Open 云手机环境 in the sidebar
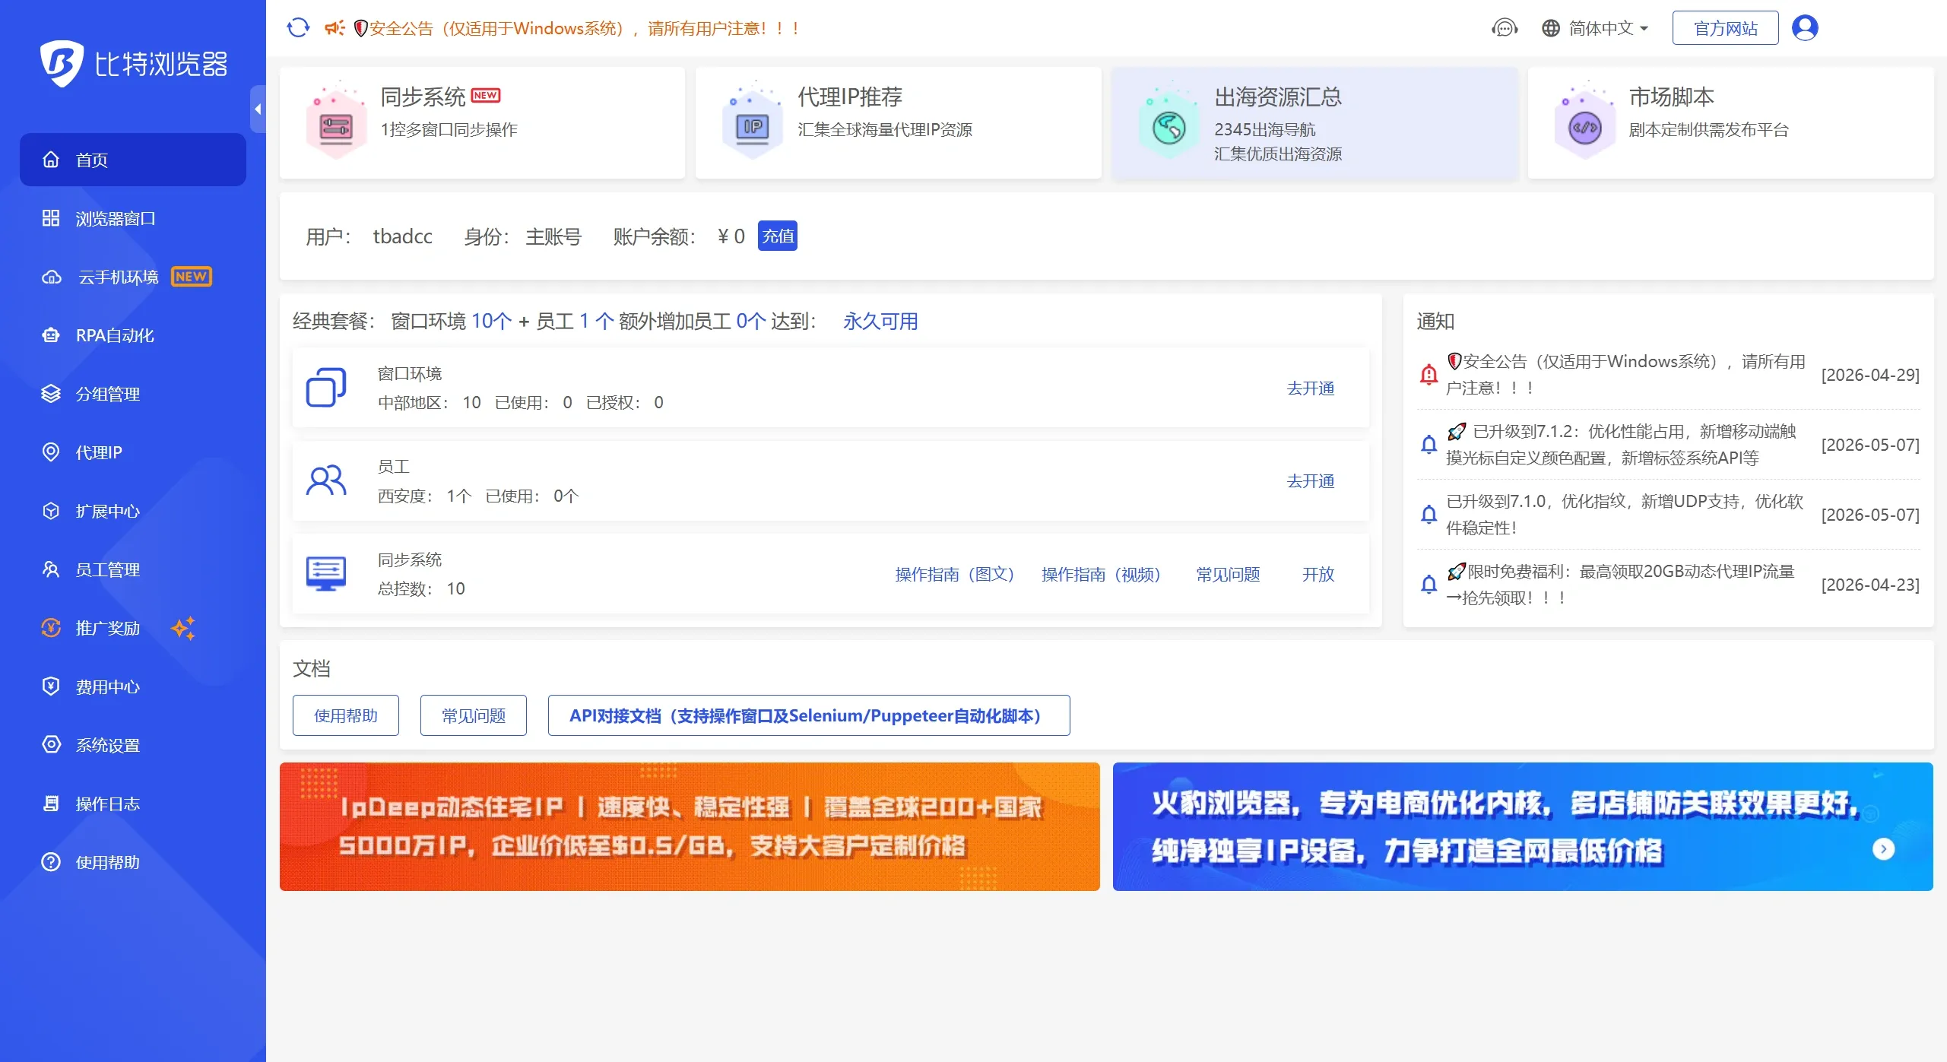Image resolution: width=1947 pixels, height=1062 pixels. tap(133, 277)
